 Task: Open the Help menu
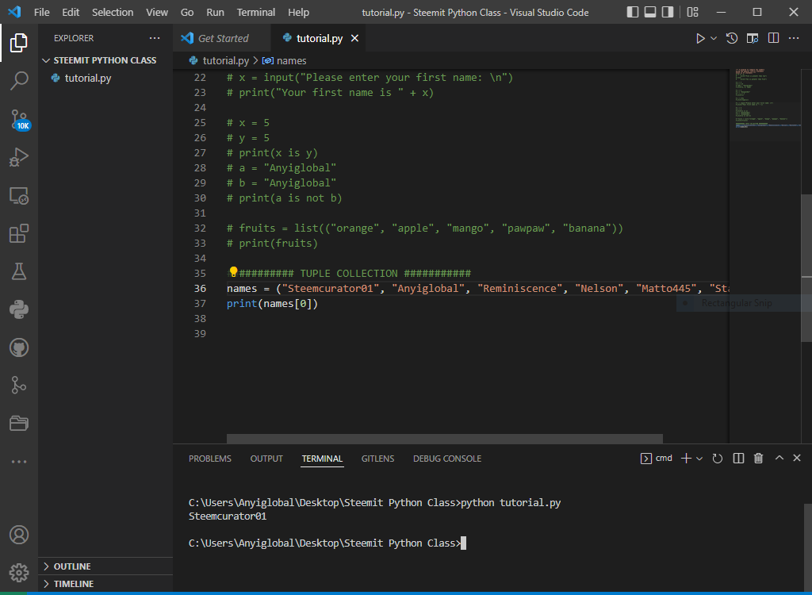tap(298, 12)
